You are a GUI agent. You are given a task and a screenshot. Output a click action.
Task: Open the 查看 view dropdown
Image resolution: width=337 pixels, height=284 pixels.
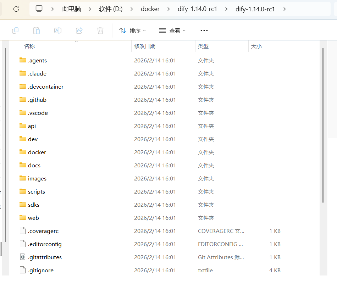[x=172, y=31]
